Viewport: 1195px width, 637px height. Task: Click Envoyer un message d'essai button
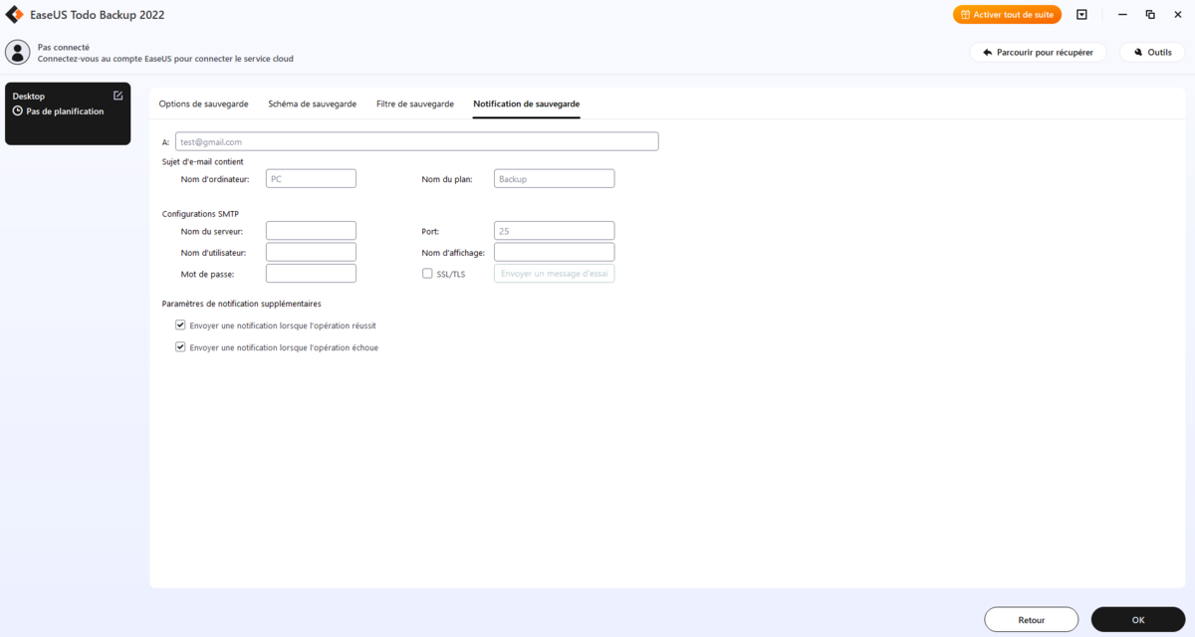point(554,274)
